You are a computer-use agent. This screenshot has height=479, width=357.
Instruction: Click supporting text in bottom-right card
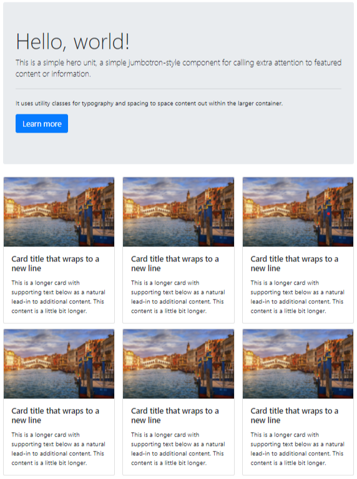pos(298,448)
